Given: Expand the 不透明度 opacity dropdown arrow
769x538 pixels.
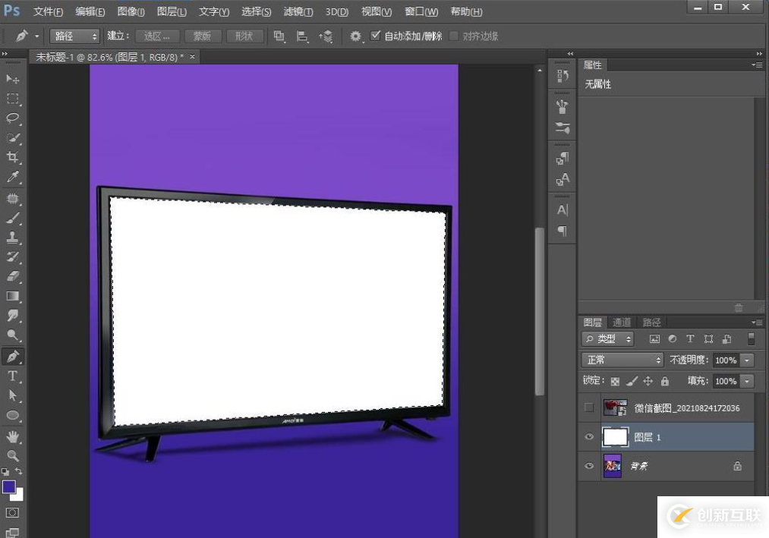Looking at the screenshot, I should [x=748, y=360].
